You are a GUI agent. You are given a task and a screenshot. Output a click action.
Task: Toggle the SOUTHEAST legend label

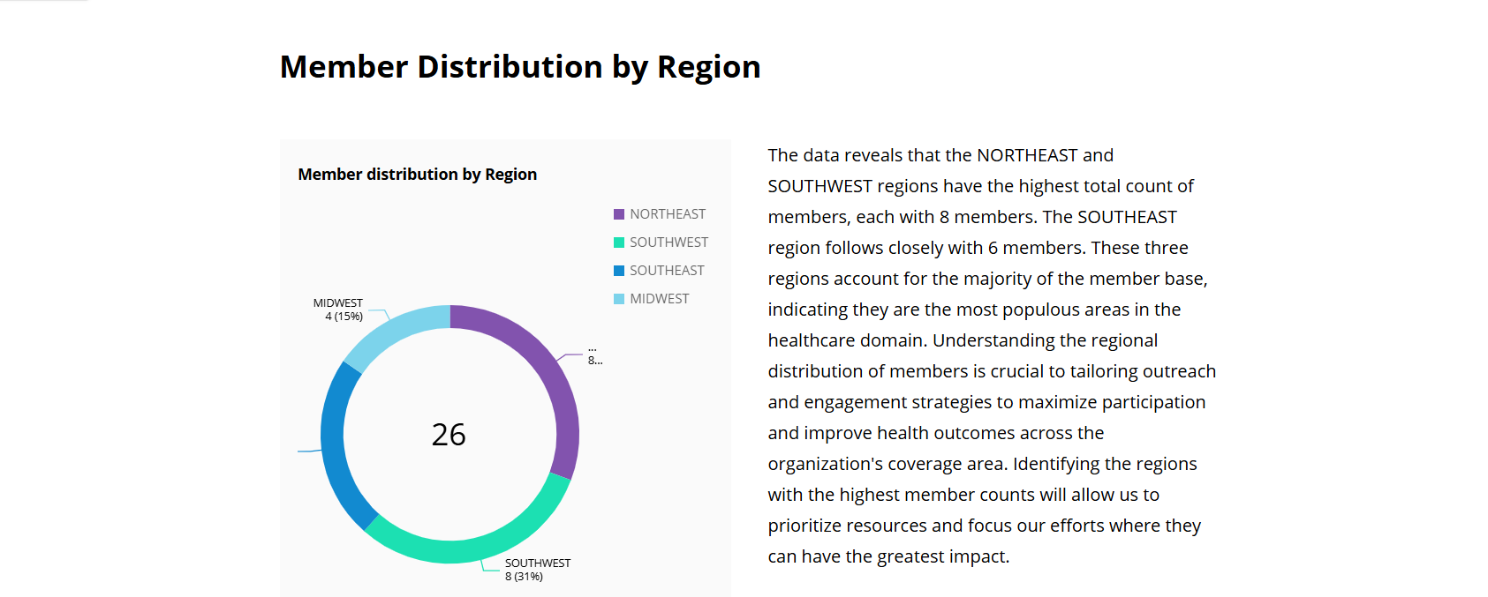(x=667, y=271)
